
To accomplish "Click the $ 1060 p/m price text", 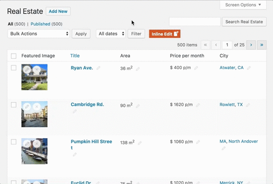I will point(182,142).
